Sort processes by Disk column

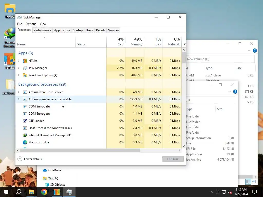154,42
